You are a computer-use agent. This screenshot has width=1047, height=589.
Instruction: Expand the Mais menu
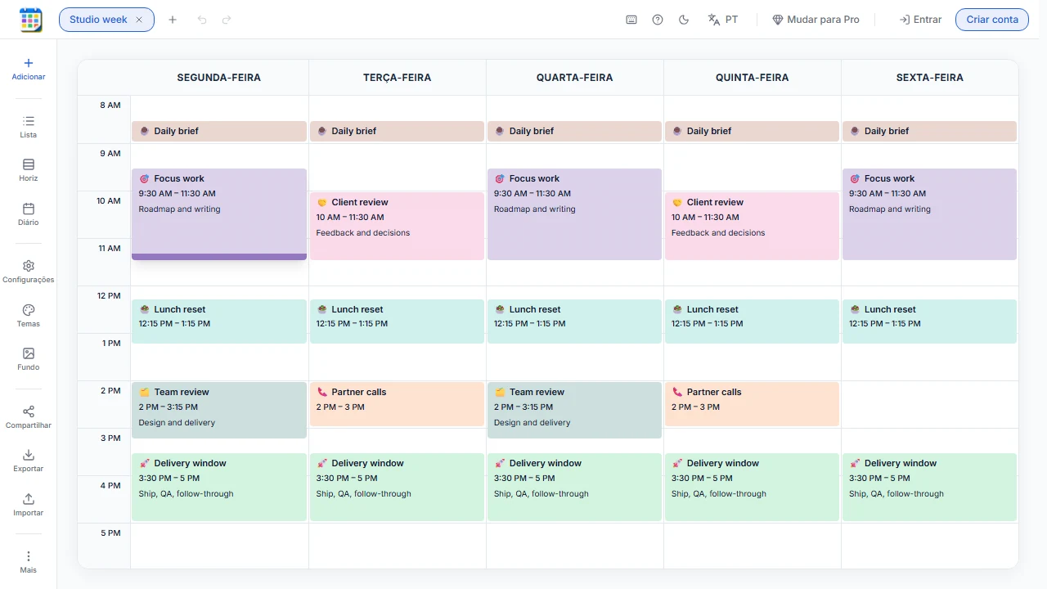pyautogui.click(x=29, y=562)
